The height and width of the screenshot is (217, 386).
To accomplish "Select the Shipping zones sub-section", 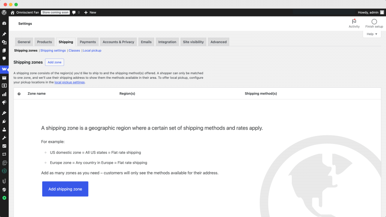I will (x=26, y=50).
